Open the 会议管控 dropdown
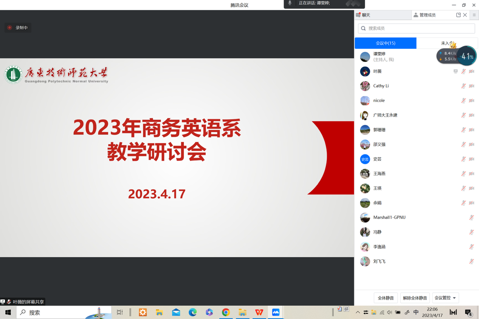 pyautogui.click(x=445, y=298)
